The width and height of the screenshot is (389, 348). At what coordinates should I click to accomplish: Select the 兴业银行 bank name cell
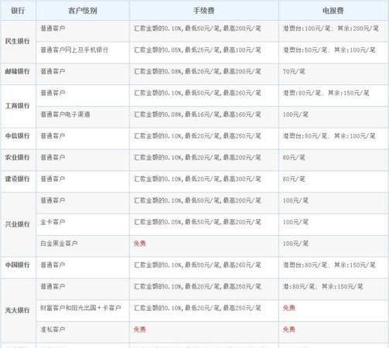18,224
